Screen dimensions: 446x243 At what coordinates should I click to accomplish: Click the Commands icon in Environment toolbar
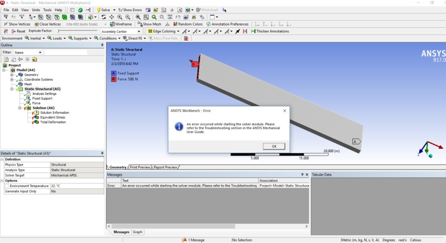186,38
